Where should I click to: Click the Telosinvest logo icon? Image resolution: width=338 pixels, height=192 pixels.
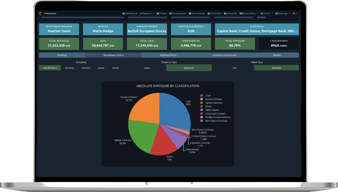(x=40, y=14)
